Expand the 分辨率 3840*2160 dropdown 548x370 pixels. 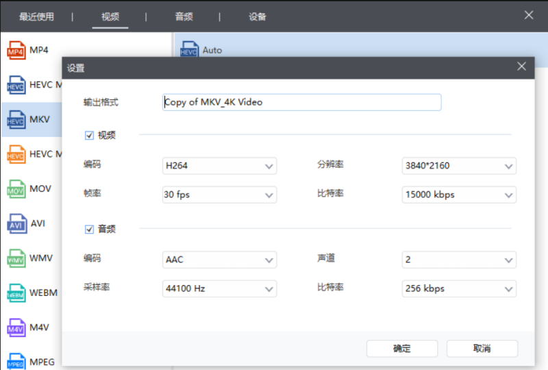tap(458, 166)
